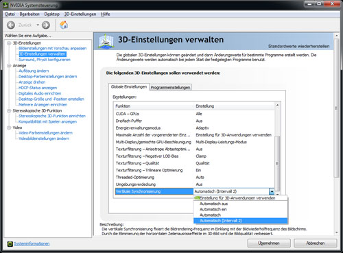Collapse the Anzeige tree node

pos(9,66)
